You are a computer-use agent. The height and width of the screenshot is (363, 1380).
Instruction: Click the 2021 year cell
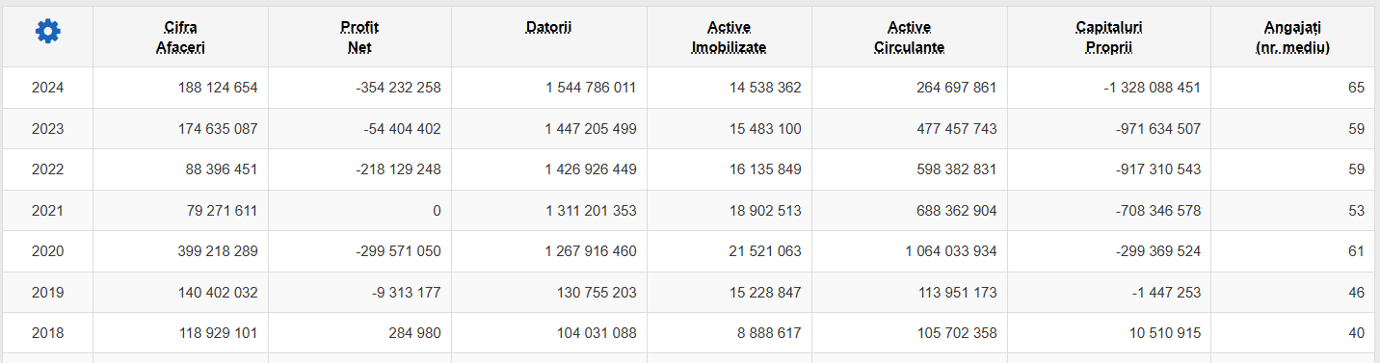click(x=47, y=210)
